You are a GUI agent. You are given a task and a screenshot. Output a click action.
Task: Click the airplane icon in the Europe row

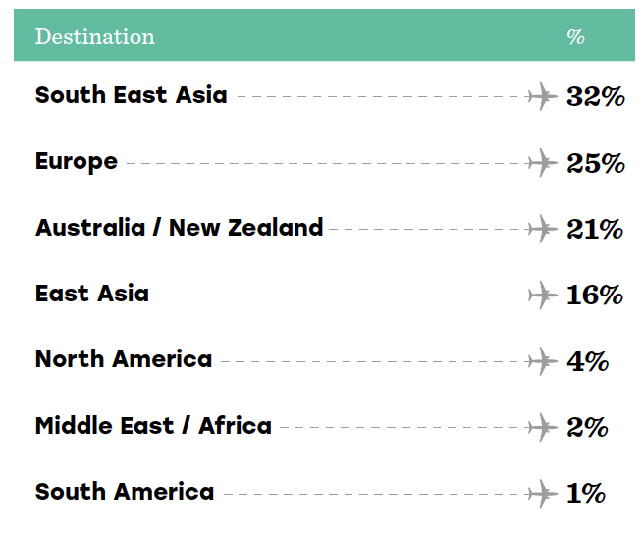pyautogui.click(x=541, y=163)
